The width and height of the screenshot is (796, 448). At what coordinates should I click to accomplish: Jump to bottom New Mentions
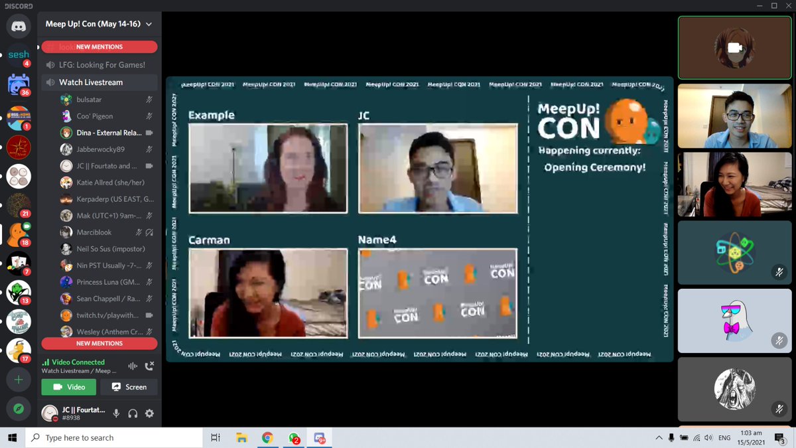pyautogui.click(x=99, y=343)
